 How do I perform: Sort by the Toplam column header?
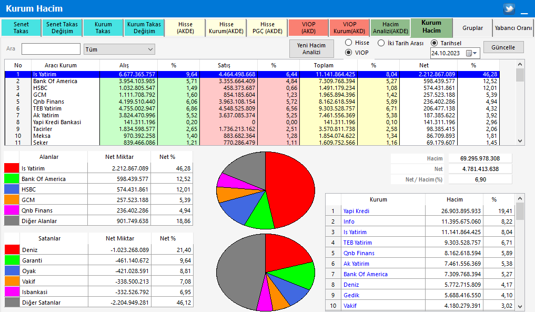coord(328,65)
